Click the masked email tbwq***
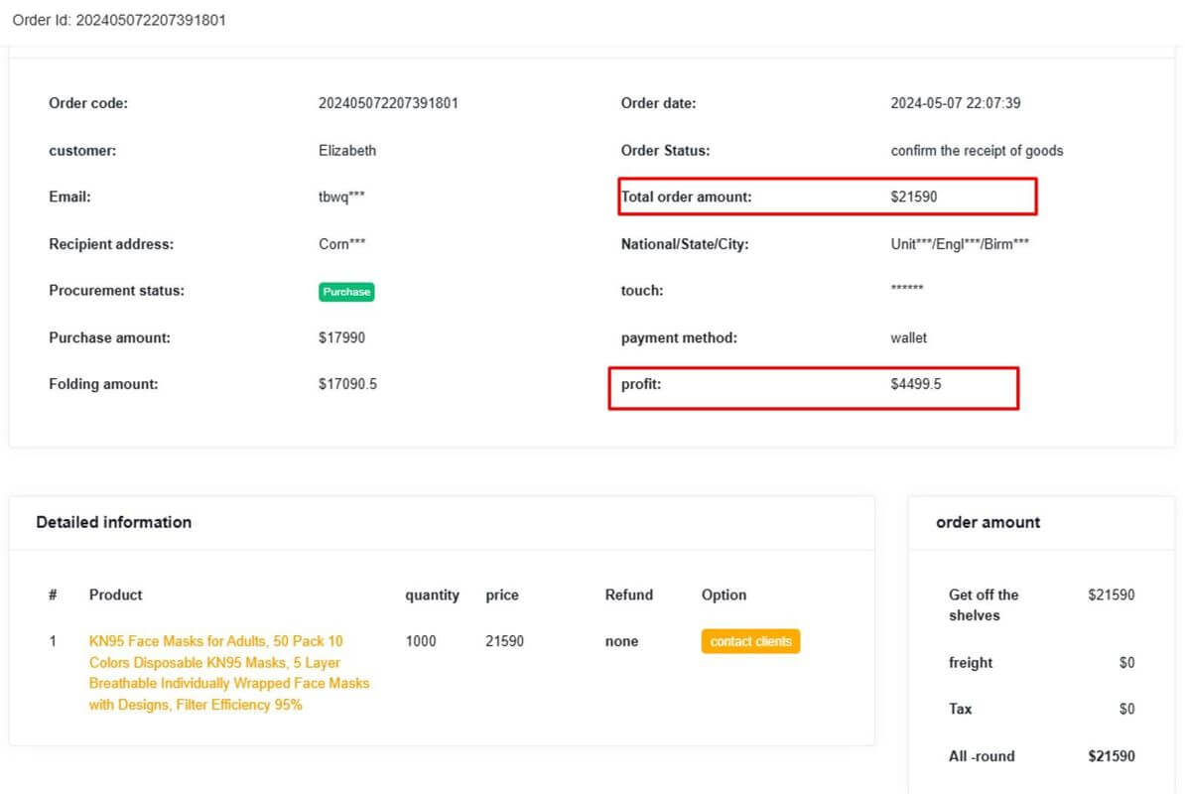Screen dimensions: 1185x794 click(343, 197)
